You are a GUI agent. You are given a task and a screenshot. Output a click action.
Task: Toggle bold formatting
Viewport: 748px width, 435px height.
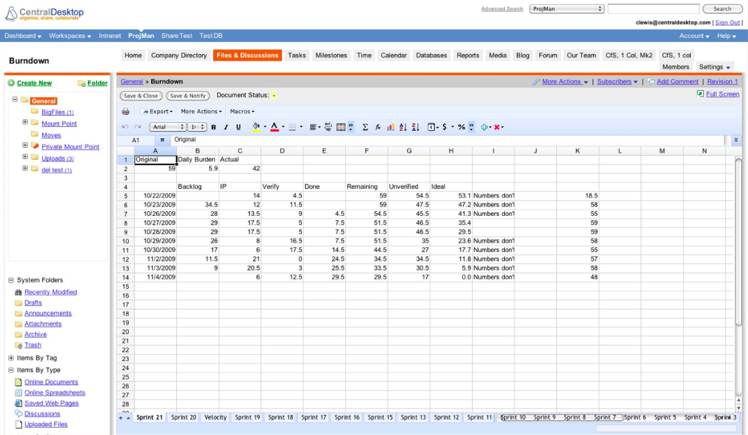pos(214,128)
